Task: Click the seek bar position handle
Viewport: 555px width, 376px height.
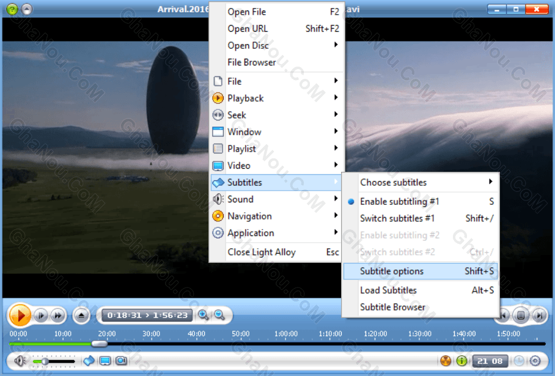Action: coord(100,344)
